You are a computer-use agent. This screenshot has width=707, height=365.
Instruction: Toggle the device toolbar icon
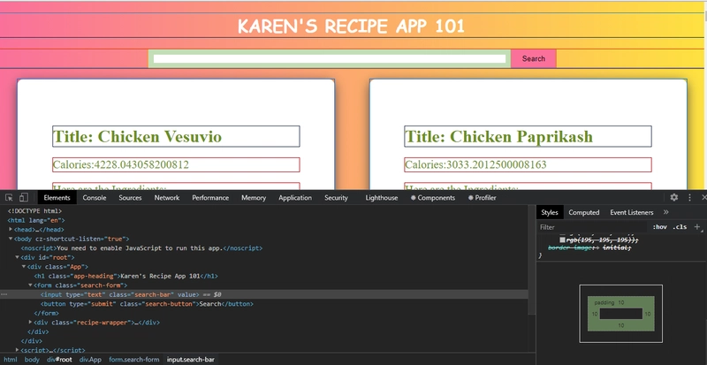tap(24, 198)
